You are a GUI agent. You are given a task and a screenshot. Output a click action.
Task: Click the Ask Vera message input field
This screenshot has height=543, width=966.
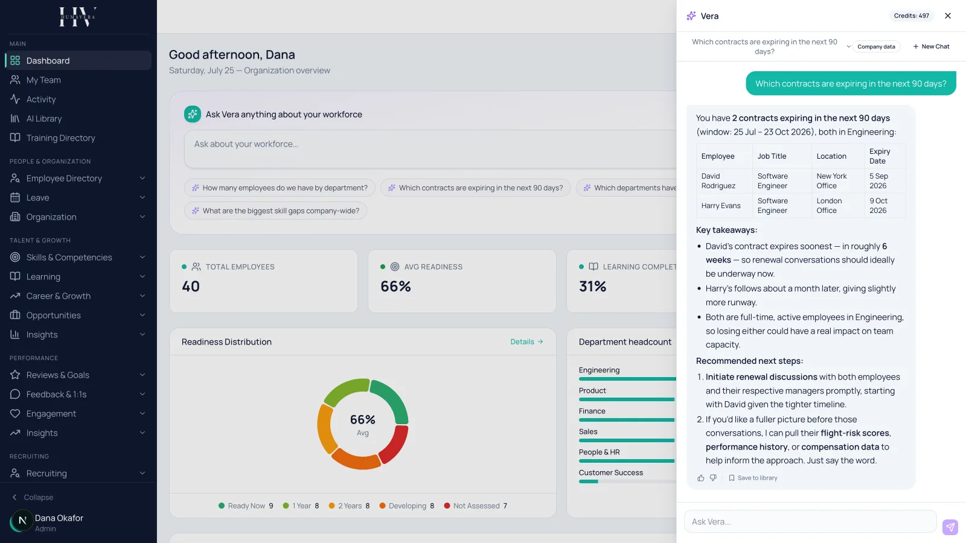[x=810, y=522]
